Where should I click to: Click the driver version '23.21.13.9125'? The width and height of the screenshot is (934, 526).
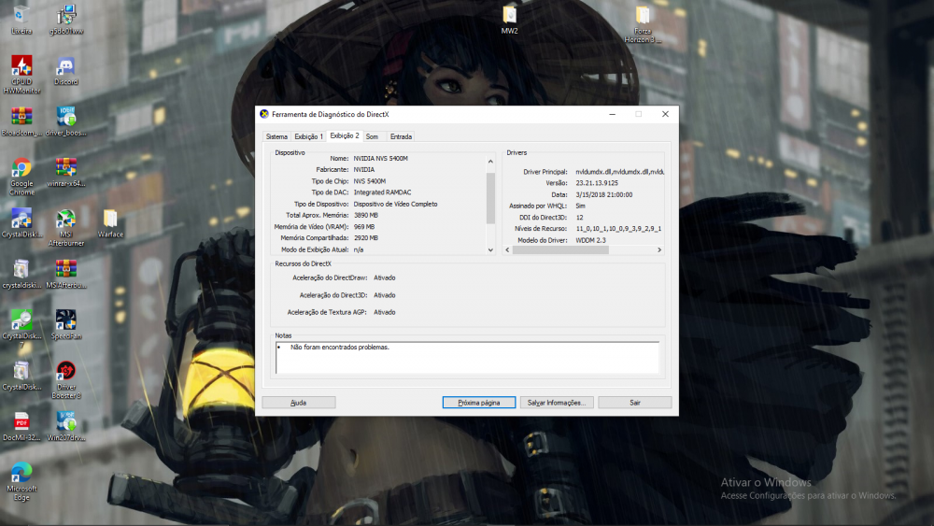[x=597, y=183]
